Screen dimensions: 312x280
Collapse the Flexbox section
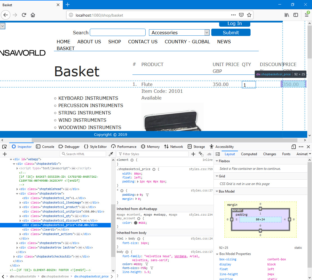point(217,161)
